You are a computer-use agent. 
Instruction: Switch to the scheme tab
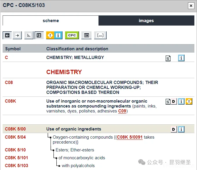pos(51,21)
